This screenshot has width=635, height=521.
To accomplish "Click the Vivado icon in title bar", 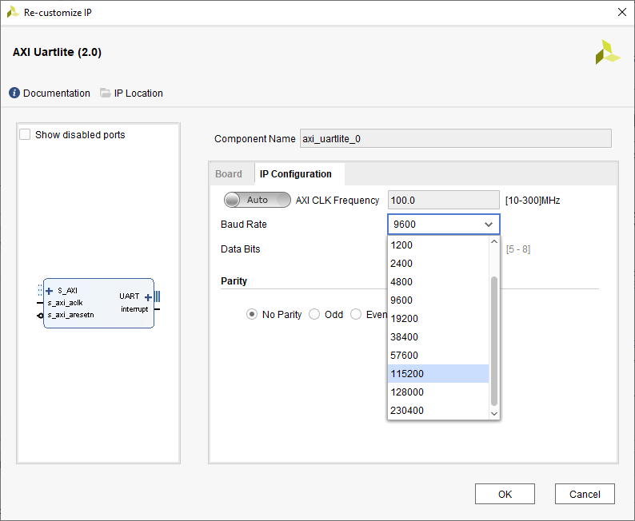I will (13, 12).
